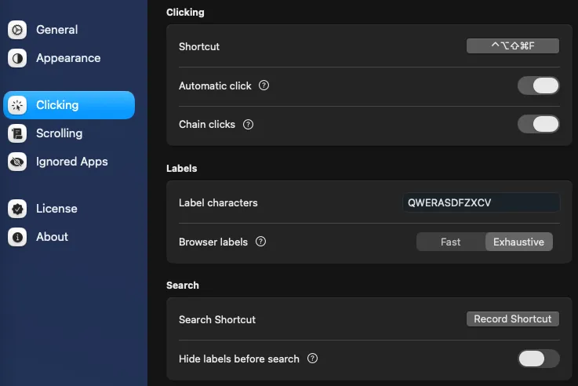The width and height of the screenshot is (578, 386).
Task: Click the General gear icon in sidebar
Action: click(x=17, y=30)
